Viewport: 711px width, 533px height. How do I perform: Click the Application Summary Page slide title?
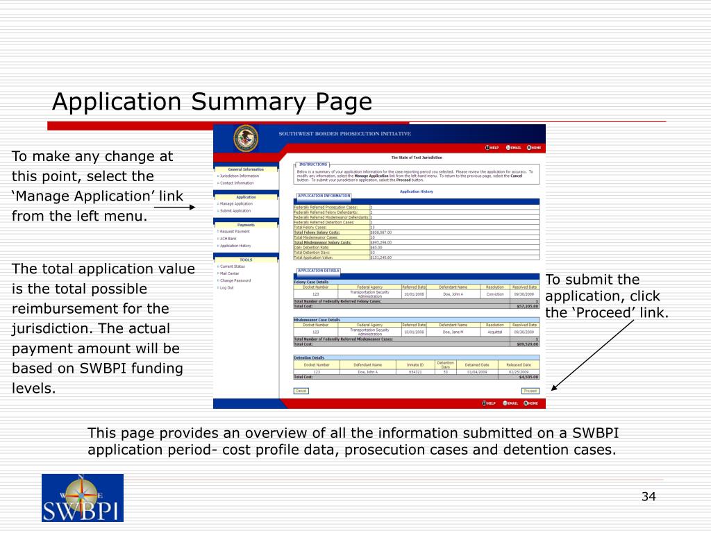click(212, 101)
